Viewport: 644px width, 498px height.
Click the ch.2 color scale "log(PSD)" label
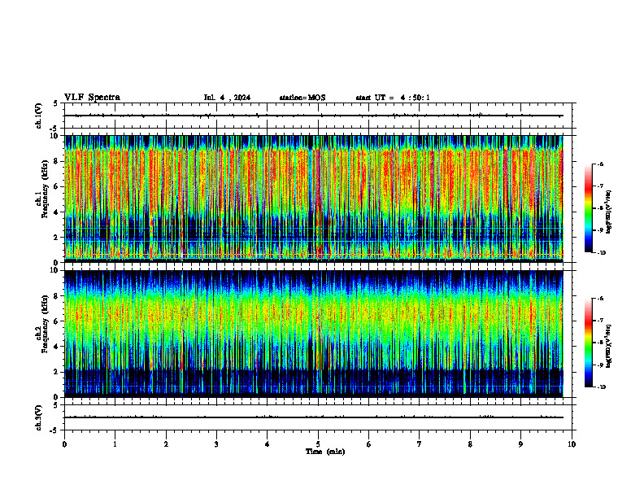pos(609,347)
